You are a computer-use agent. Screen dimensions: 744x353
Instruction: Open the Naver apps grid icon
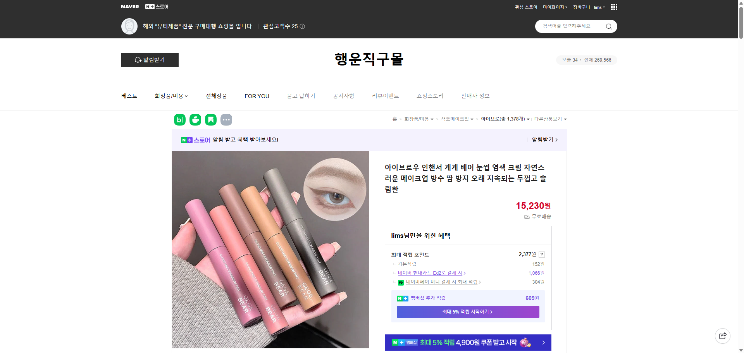pyautogui.click(x=614, y=7)
